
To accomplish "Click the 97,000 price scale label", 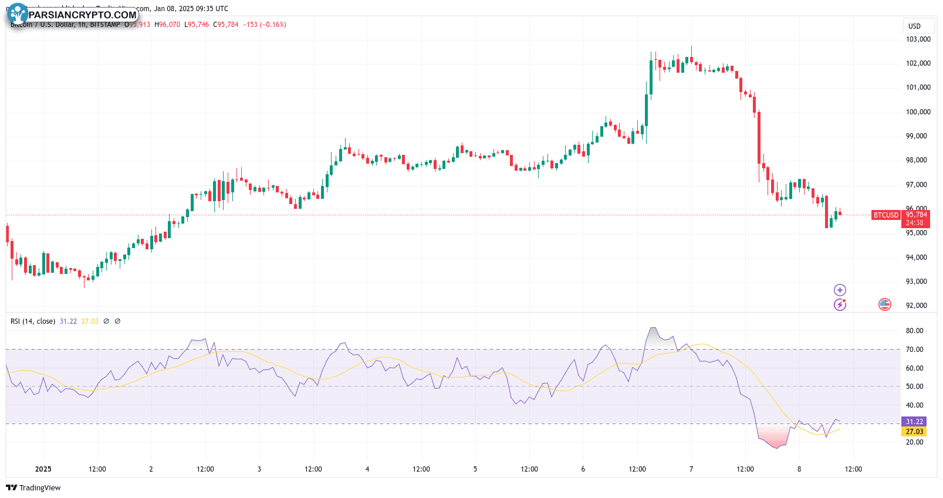I will (917, 185).
